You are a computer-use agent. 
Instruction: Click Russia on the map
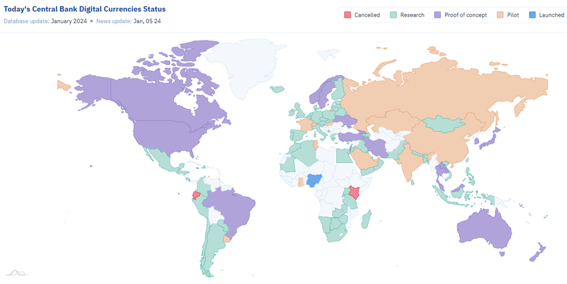point(434,86)
